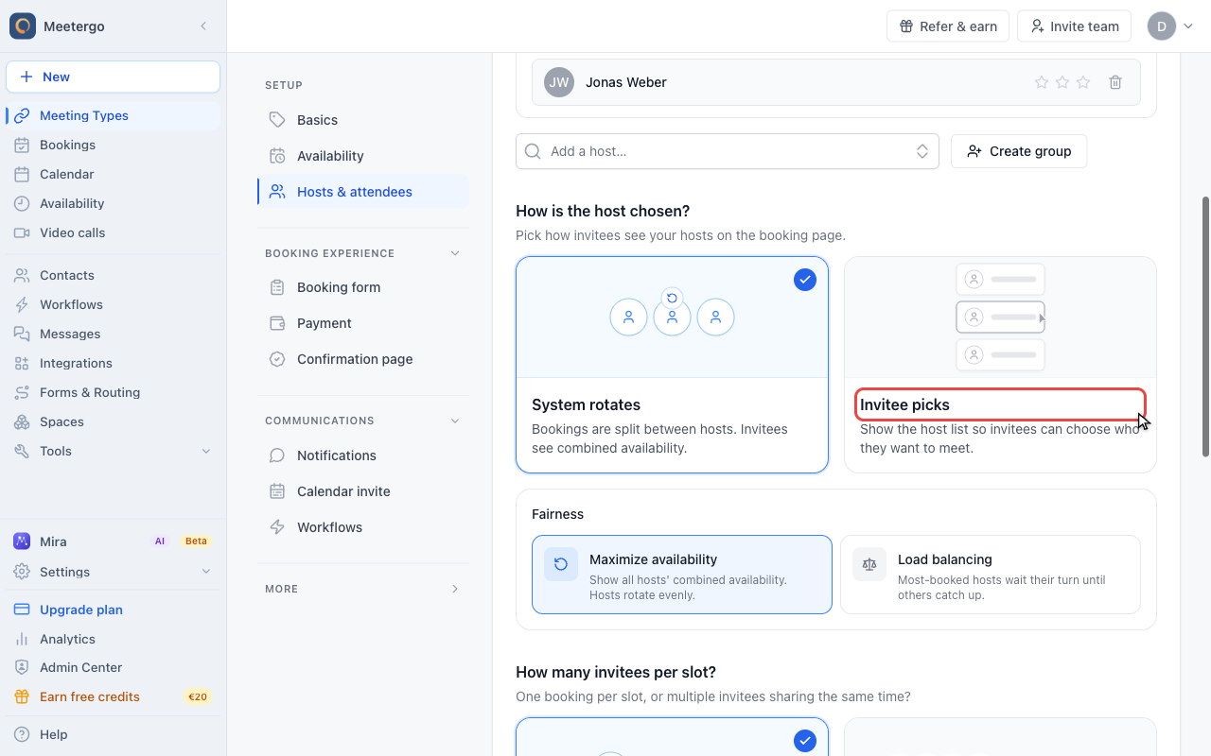Open the Calendar page
Image resolution: width=1211 pixels, height=756 pixels.
pos(114,174)
